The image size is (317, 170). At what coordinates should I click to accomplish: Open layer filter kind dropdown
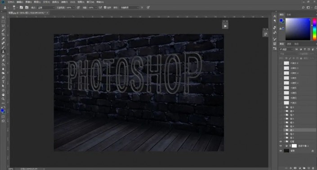286,49
